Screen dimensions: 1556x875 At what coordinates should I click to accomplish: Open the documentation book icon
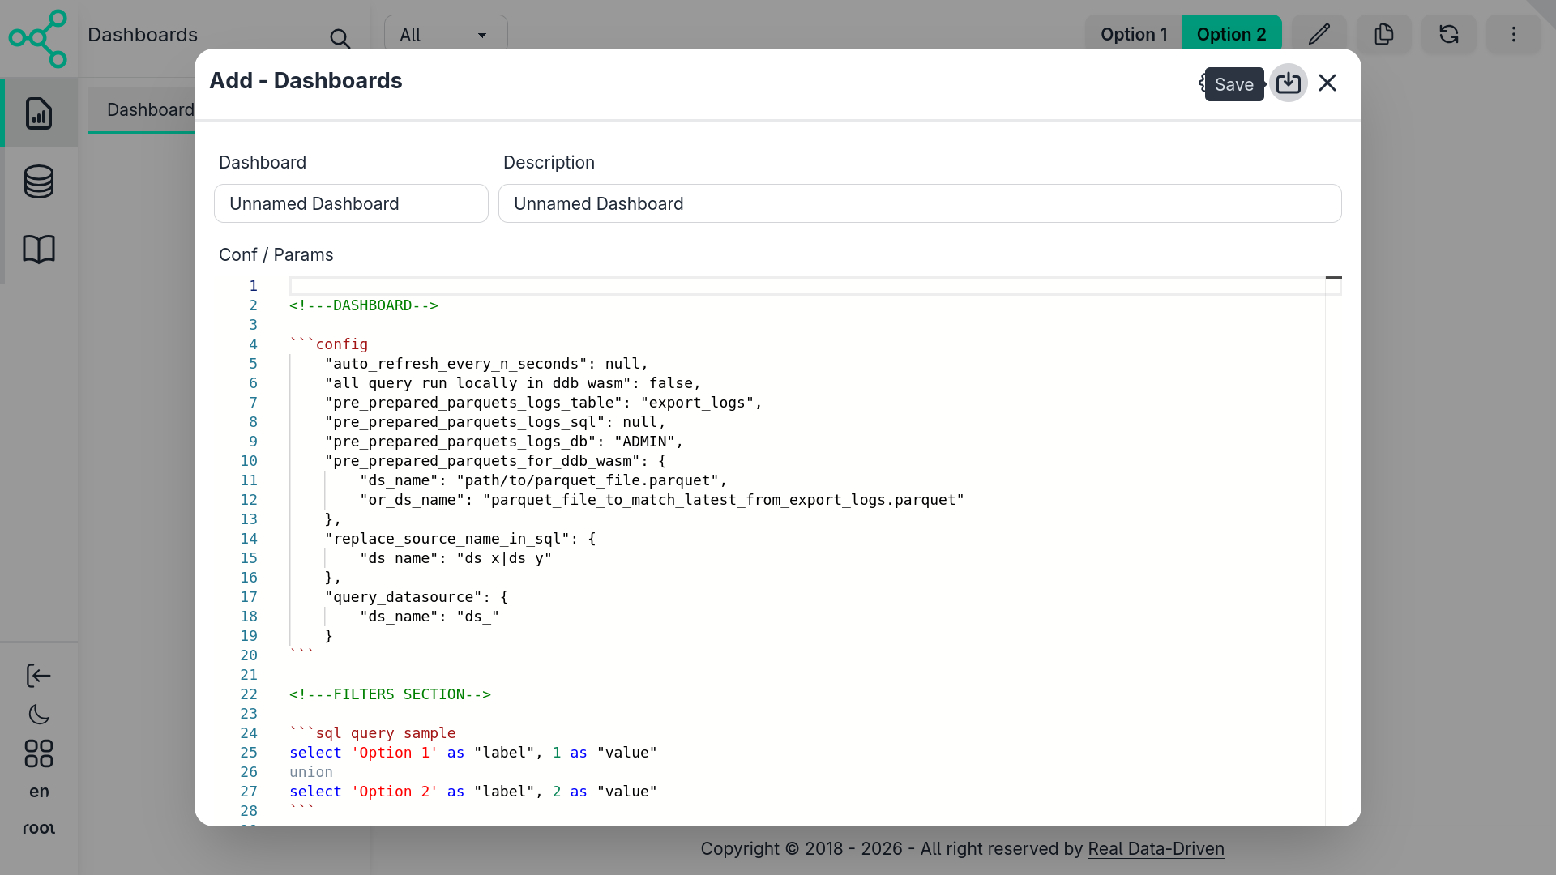point(38,250)
